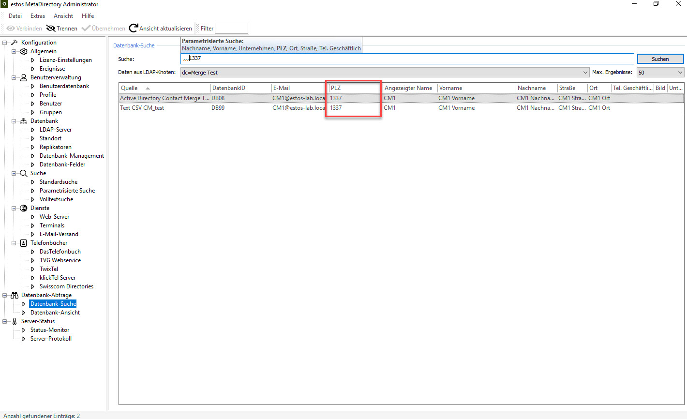Collapse the Konfiguration root node
Image resolution: width=687 pixels, height=419 pixels.
(x=5, y=43)
